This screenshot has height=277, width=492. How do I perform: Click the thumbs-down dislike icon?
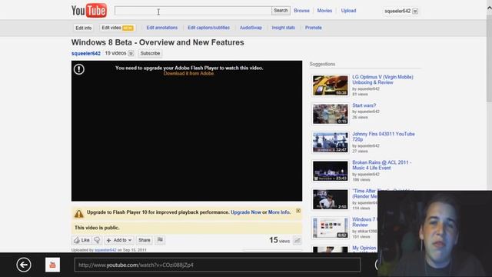click(x=98, y=240)
